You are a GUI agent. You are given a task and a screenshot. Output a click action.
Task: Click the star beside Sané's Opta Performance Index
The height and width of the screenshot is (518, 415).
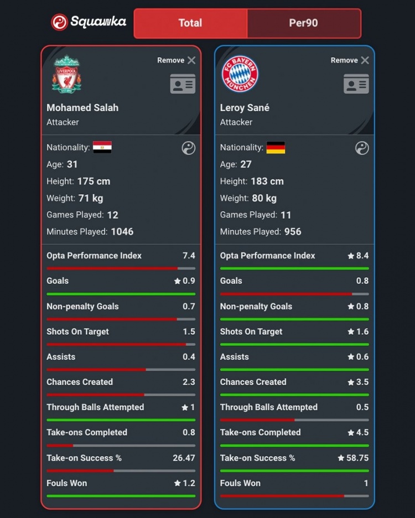[351, 256]
